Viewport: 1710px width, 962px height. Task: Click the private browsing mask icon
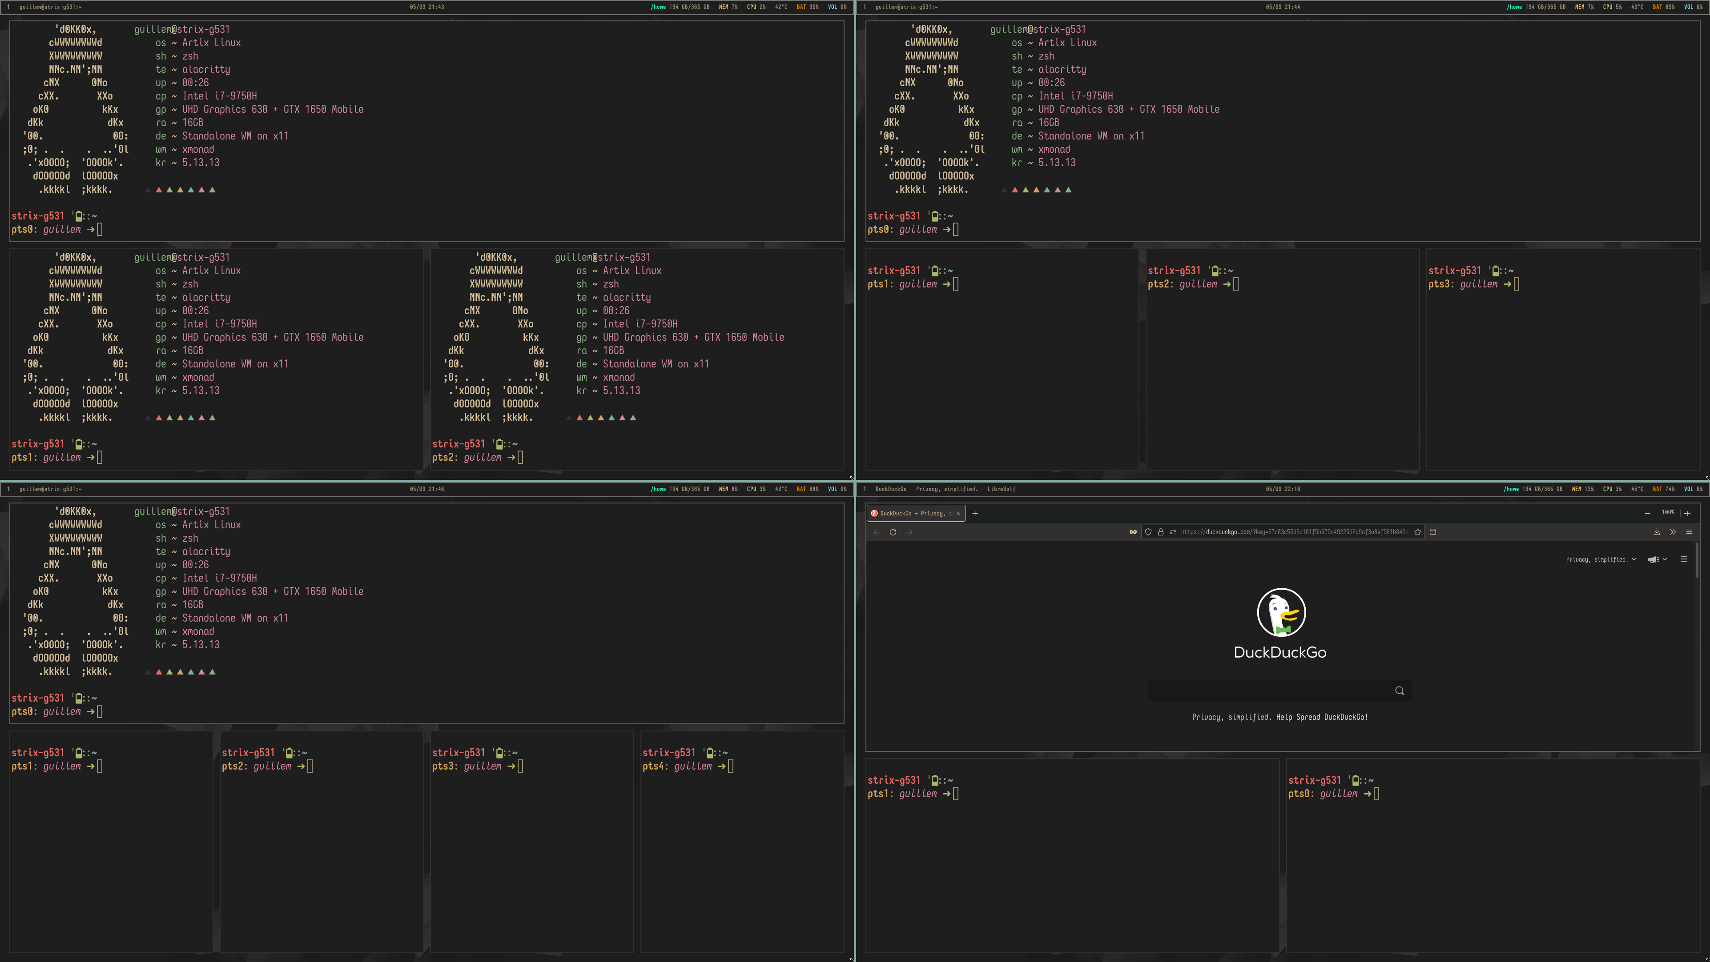(x=1133, y=532)
